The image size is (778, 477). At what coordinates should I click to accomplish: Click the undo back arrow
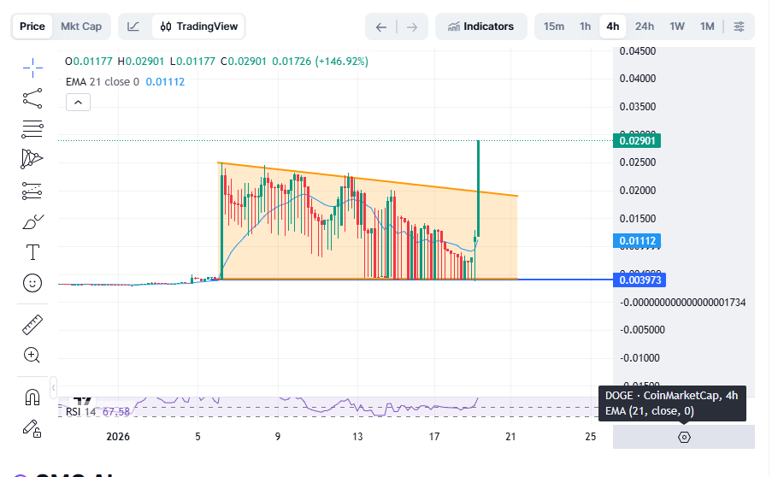[x=381, y=26]
